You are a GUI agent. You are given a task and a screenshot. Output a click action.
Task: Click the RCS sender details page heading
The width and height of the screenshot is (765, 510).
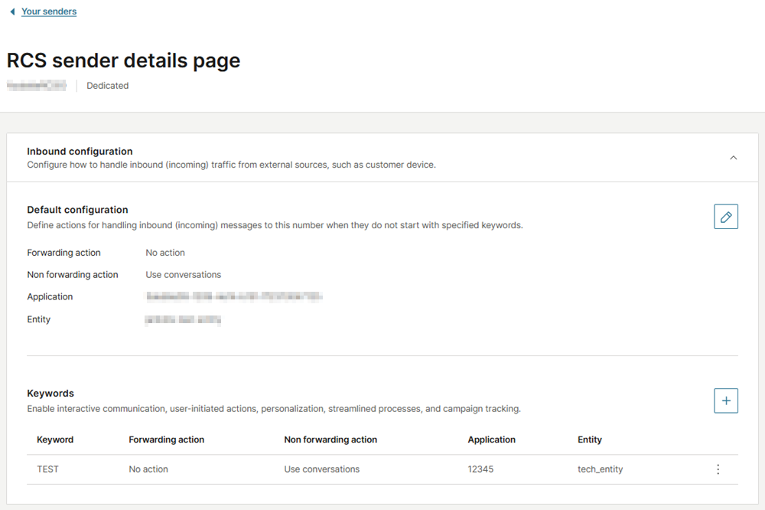click(122, 60)
